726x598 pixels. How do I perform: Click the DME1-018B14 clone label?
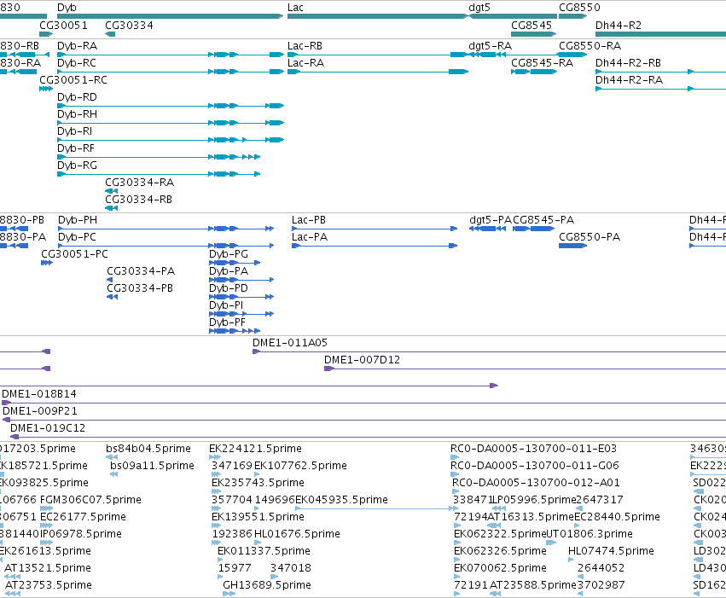pyautogui.click(x=39, y=394)
